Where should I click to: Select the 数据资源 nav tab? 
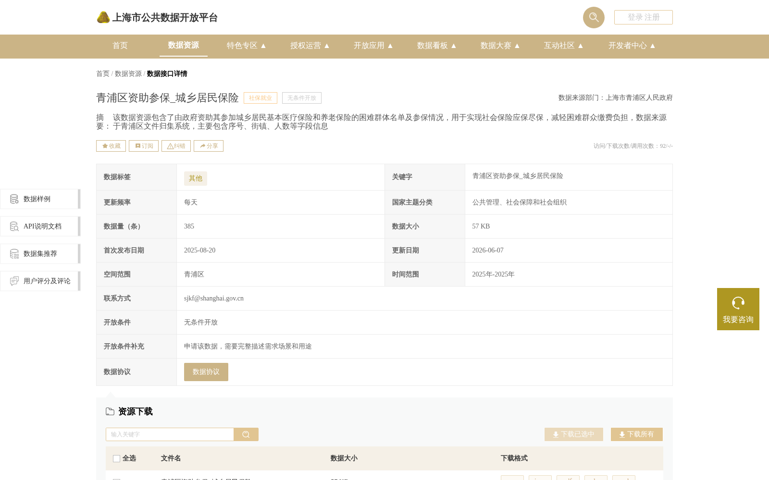pos(184,45)
